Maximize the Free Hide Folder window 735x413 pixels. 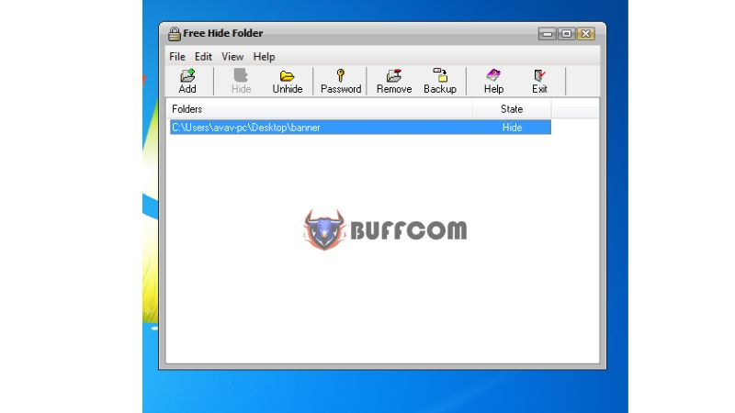(x=567, y=34)
